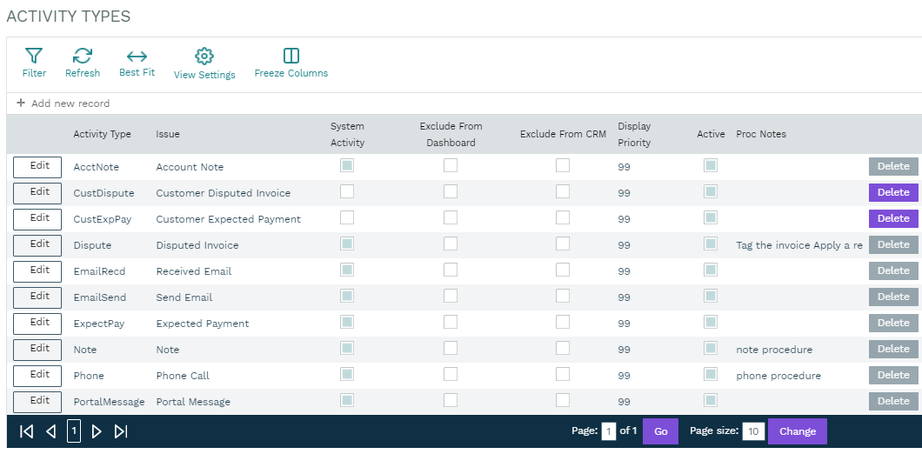Check Exclude From Dashboard for AcctNote

click(x=451, y=165)
